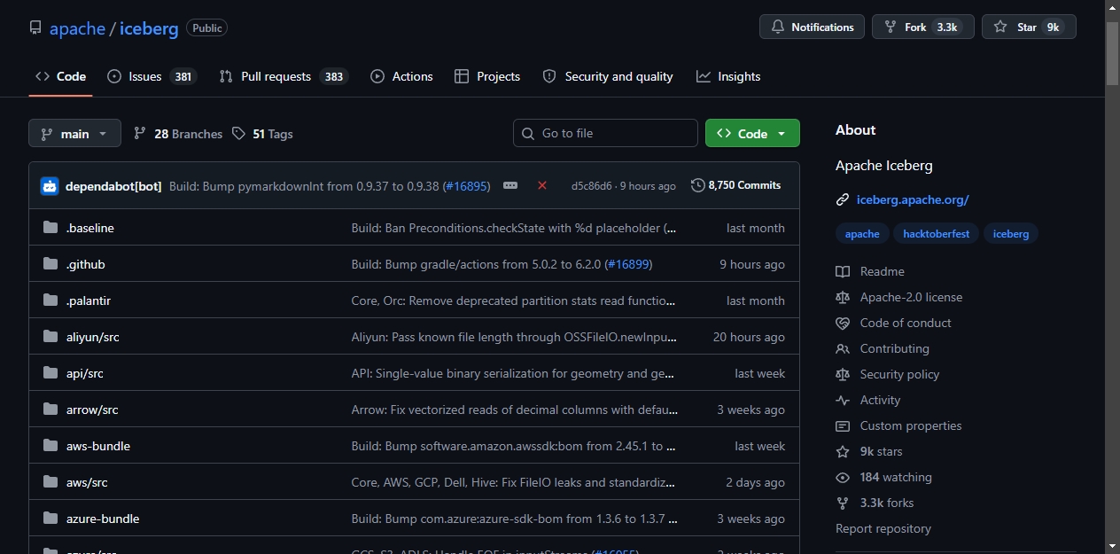1120x554 pixels.
Task: Open the Insights tab
Action: pos(728,76)
